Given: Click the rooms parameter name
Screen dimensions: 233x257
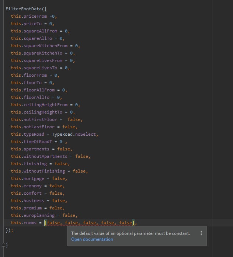Looking at the screenshot, I should tap(30, 223).
